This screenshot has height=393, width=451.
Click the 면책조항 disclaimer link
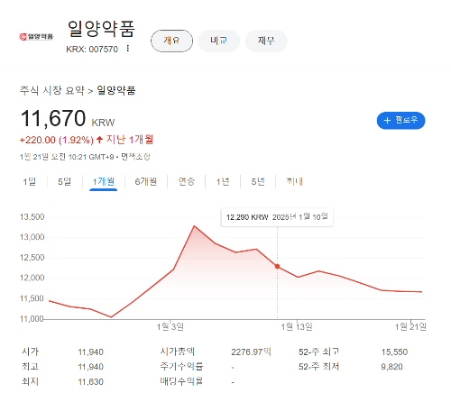click(135, 157)
